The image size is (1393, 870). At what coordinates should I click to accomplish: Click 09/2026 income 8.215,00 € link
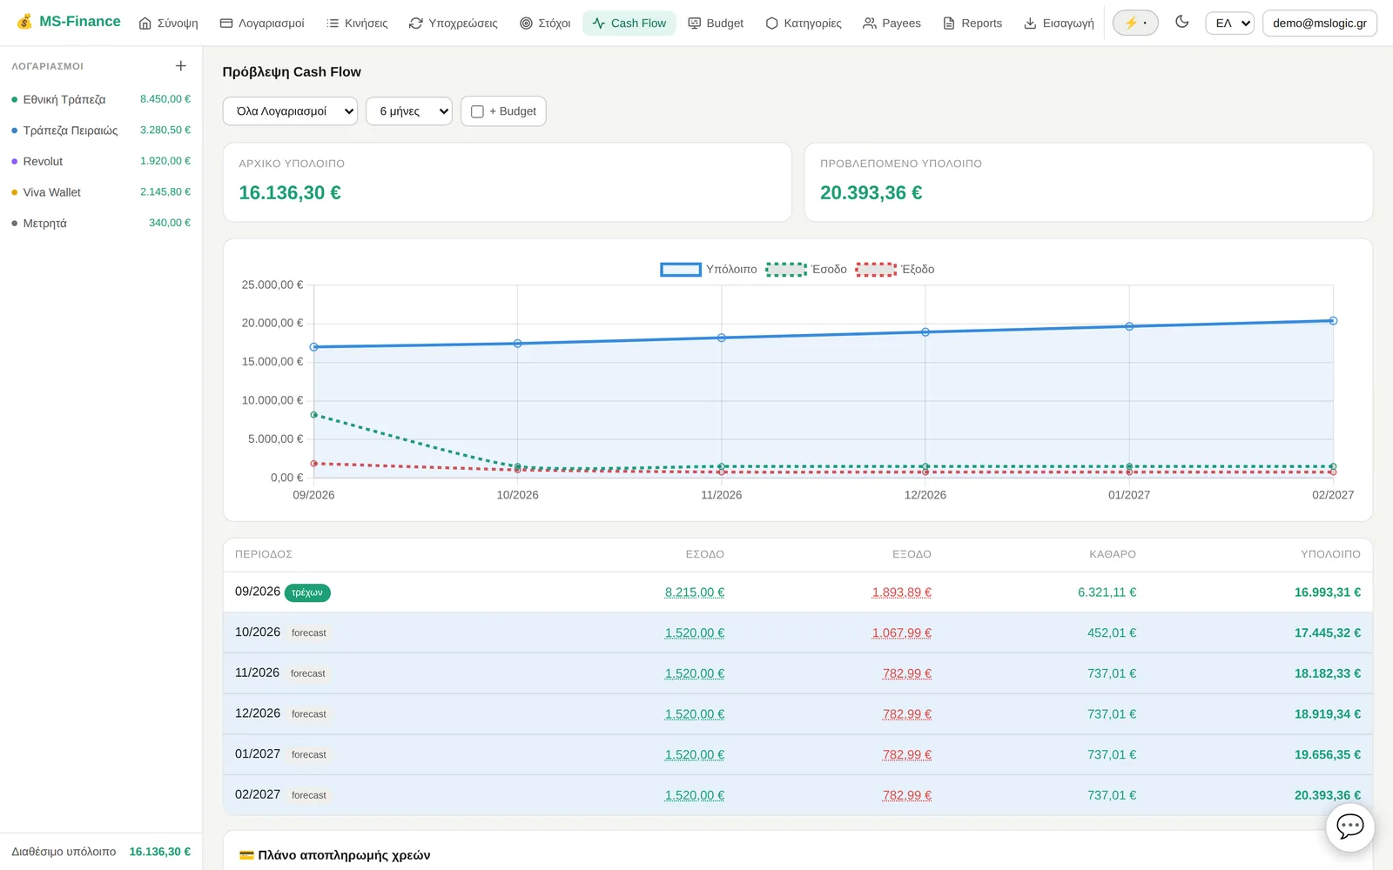pos(695,592)
